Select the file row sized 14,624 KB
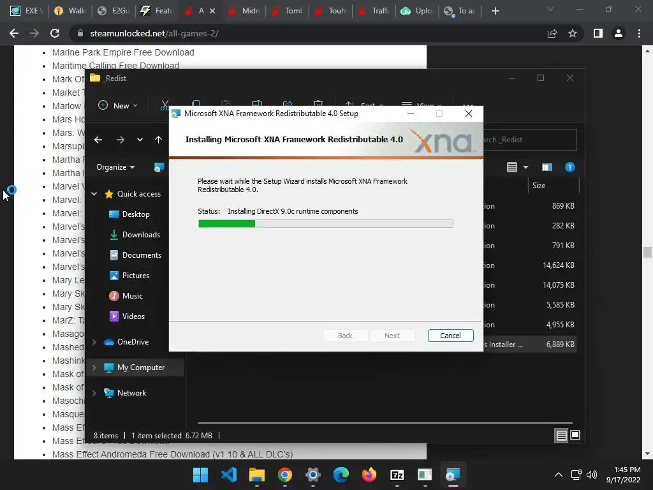The width and height of the screenshot is (653, 490). [x=530, y=265]
